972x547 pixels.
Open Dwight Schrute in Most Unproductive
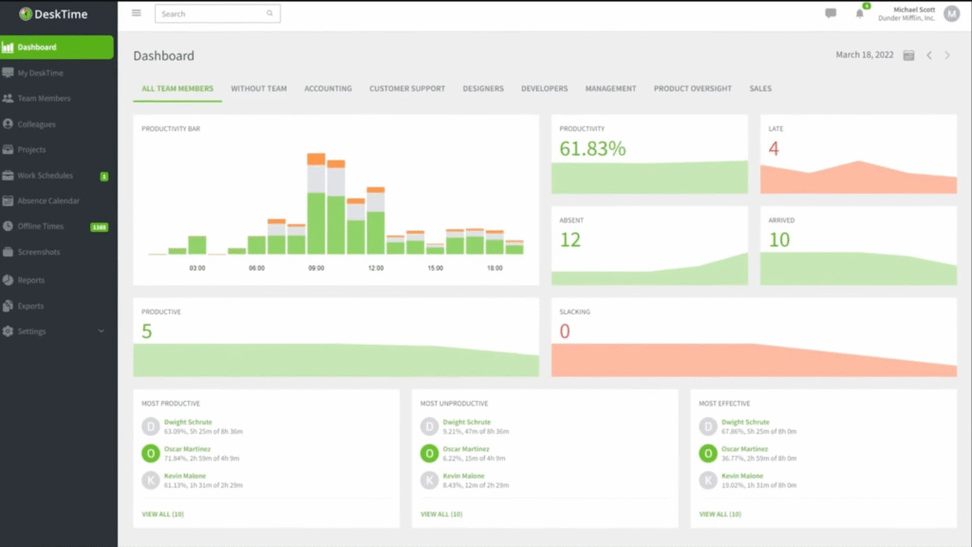coord(466,422)
